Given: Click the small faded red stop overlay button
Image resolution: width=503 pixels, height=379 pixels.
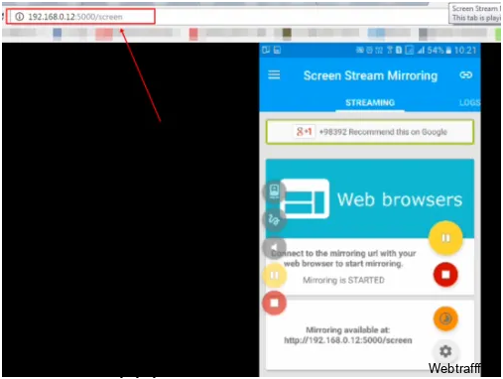Looking at the screenshot, I should [274, 303].
